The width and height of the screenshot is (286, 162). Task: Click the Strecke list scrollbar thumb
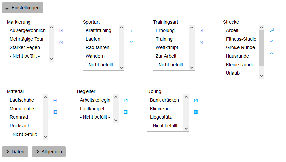point(262,48)
